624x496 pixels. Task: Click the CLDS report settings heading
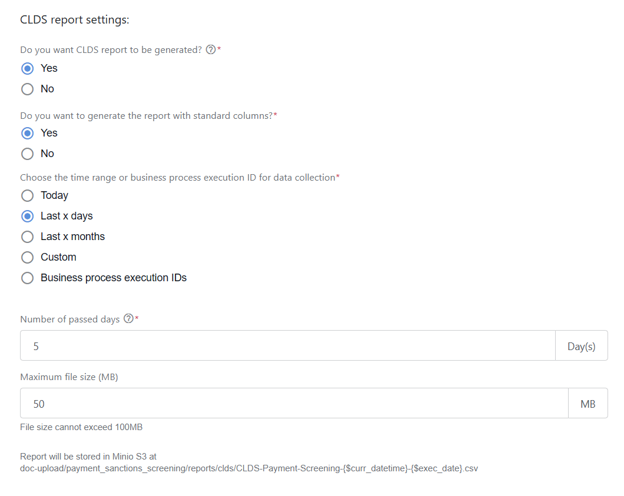point(74,19)
